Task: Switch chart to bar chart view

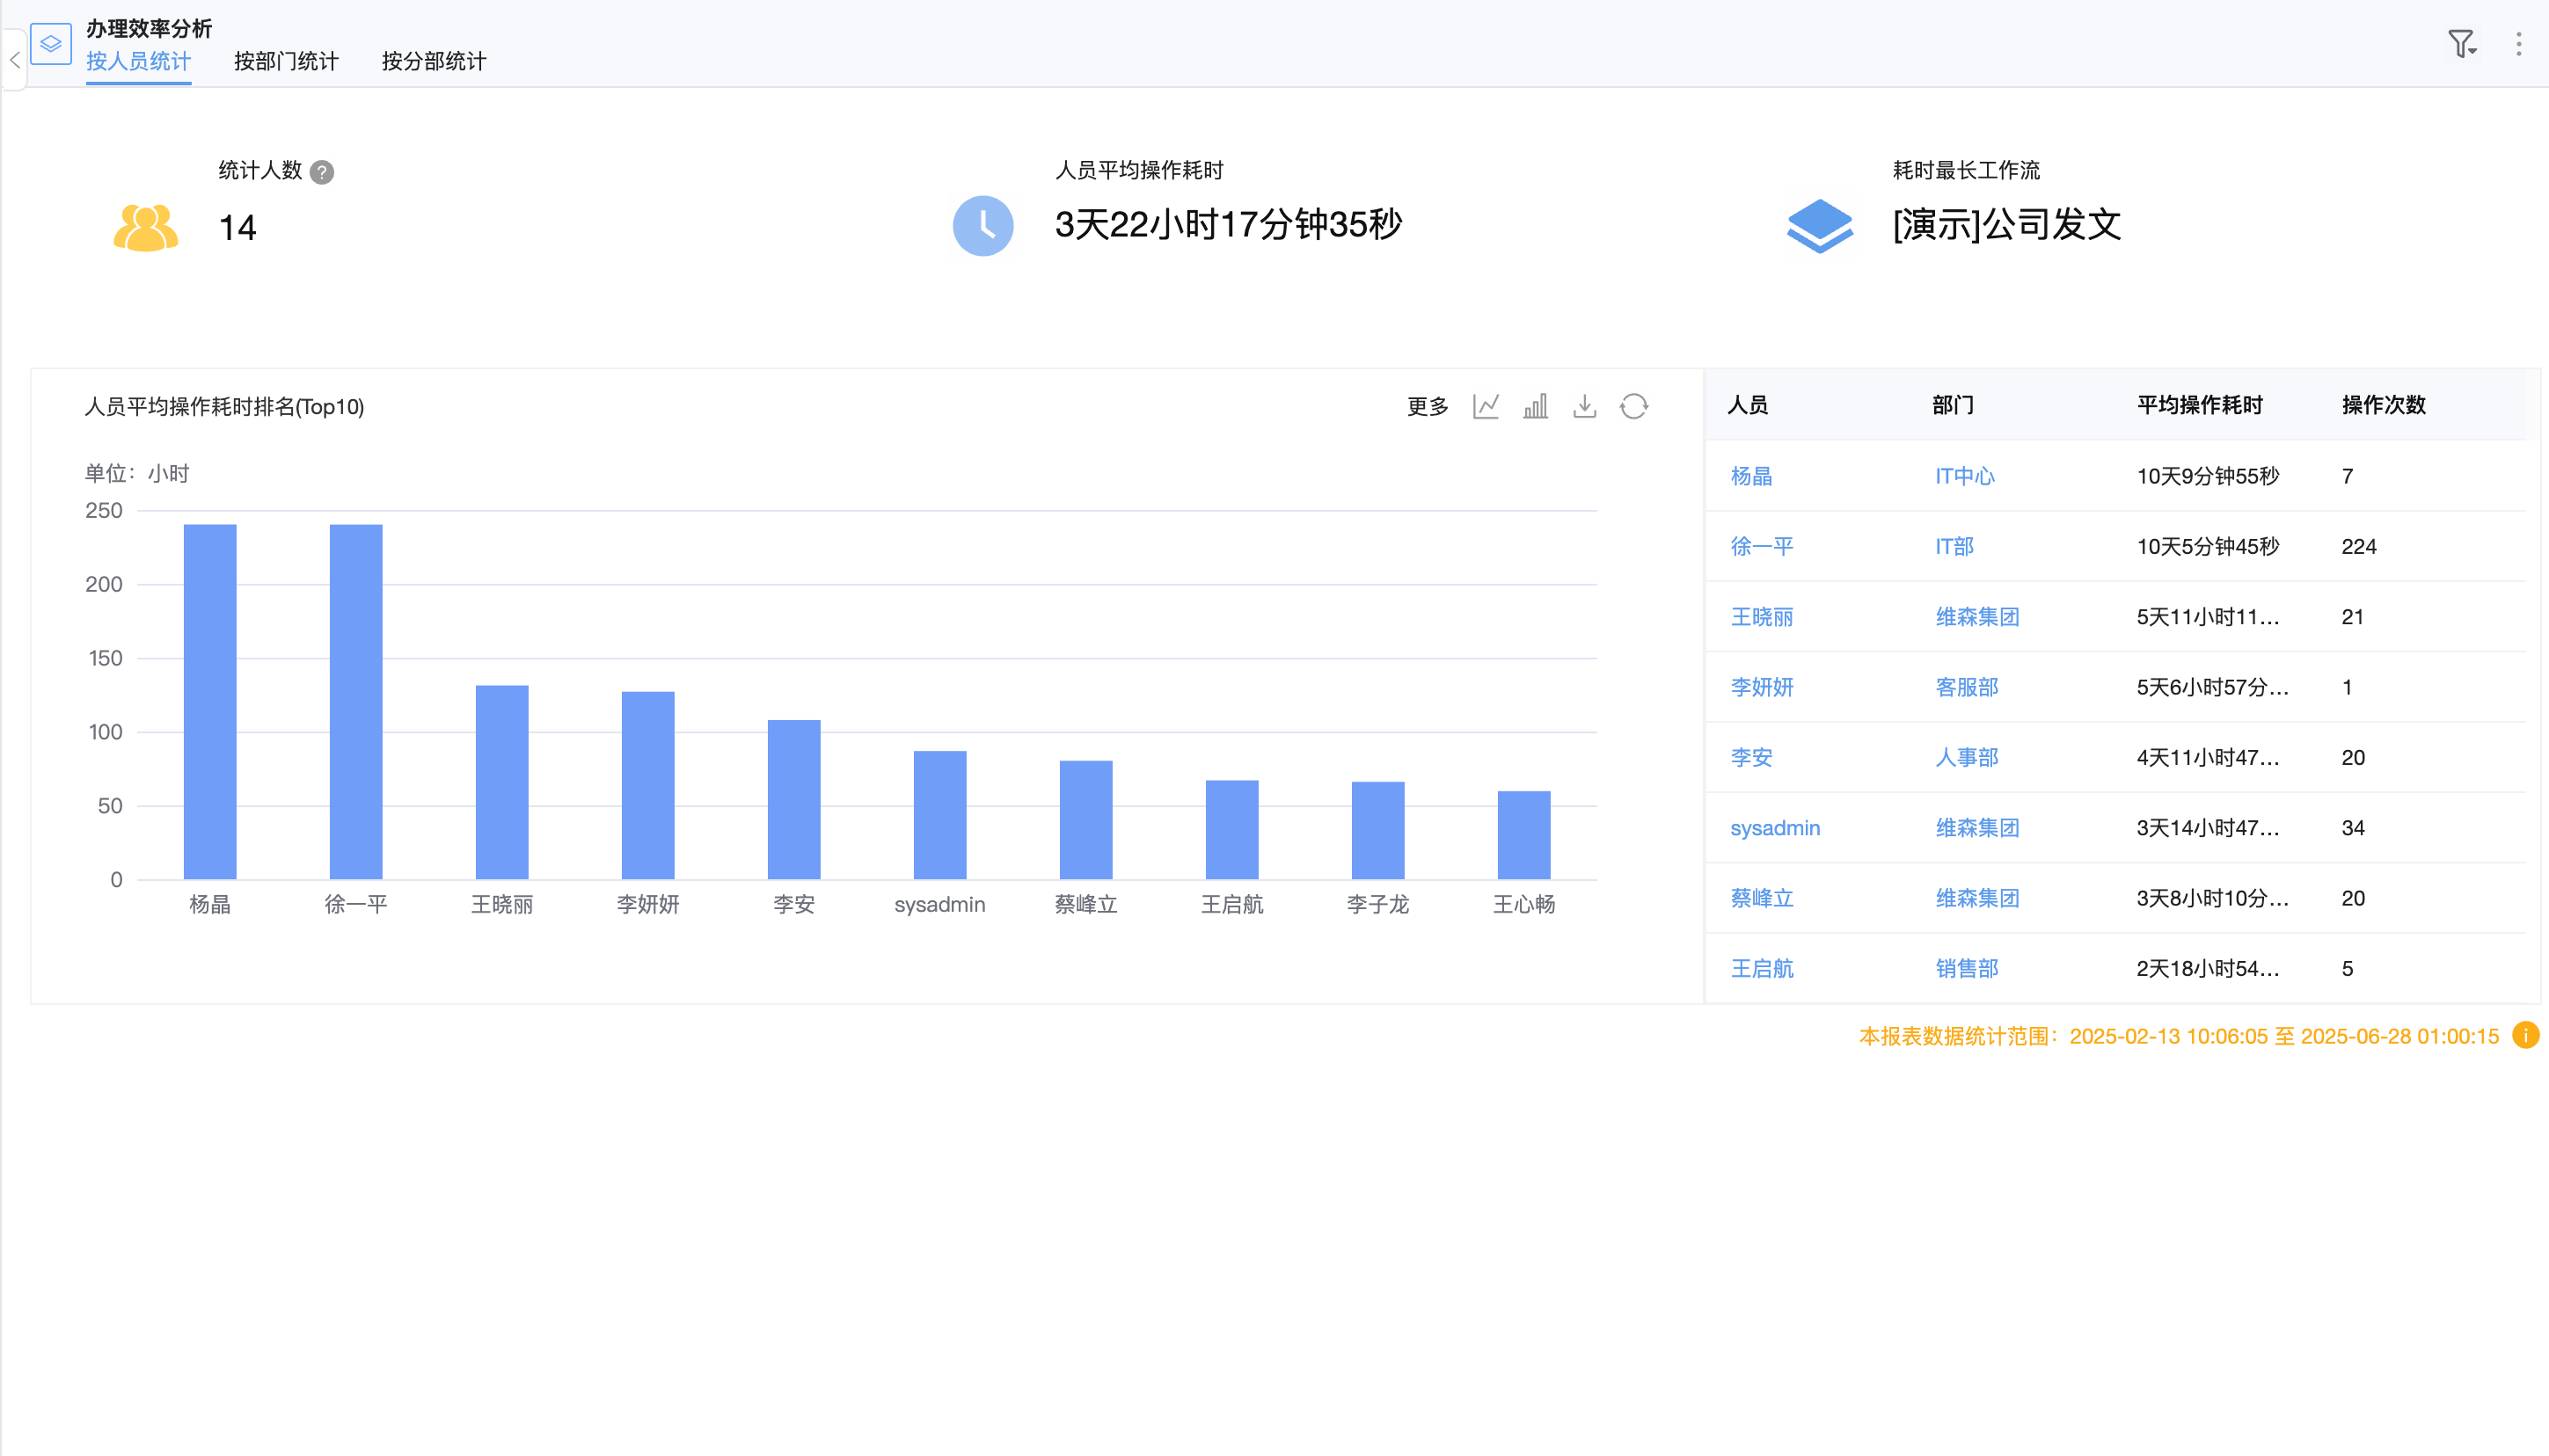Action: pos(1535,406)
